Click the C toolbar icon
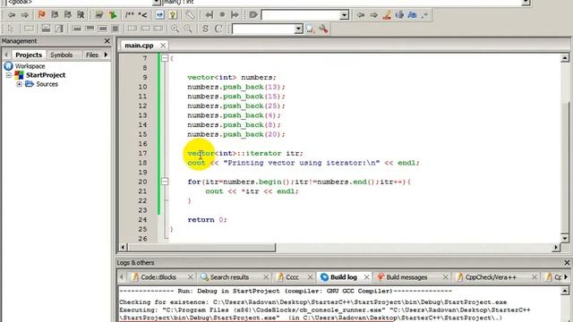 218,29
